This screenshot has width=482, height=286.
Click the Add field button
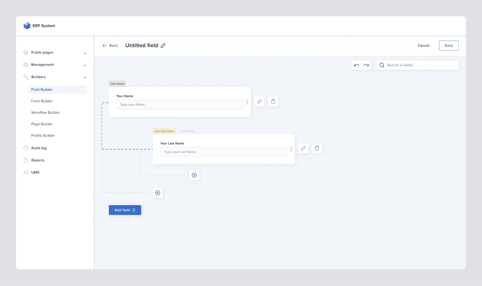click(125, 210)
